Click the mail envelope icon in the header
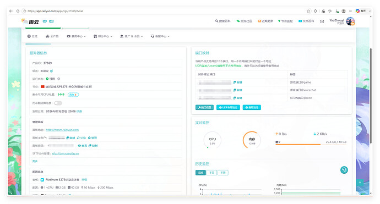 click(x=322, y=21)
